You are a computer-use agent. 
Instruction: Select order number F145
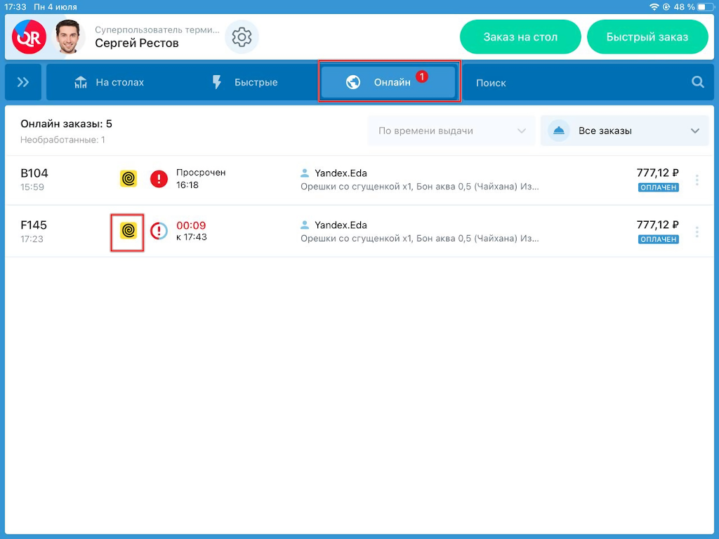click(x=34, y=225)
